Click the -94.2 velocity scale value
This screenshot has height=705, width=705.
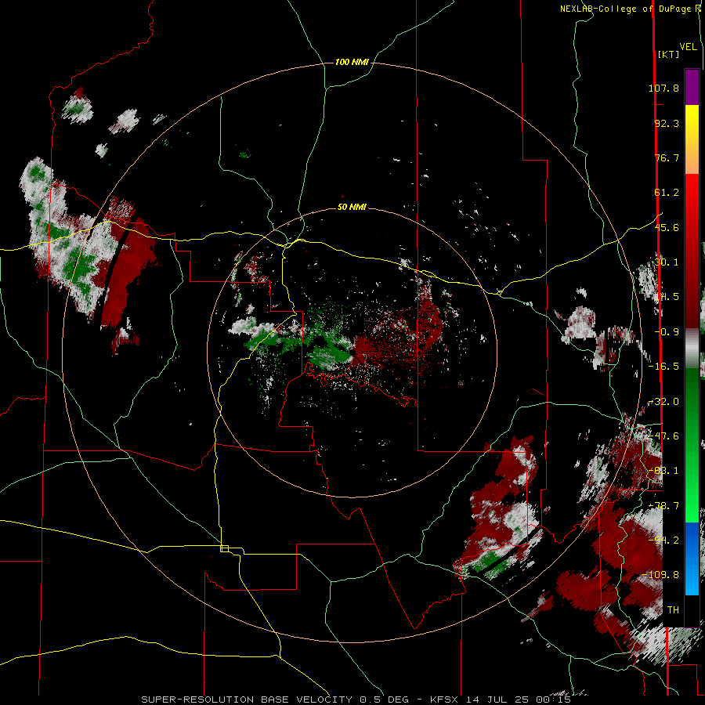663,540
